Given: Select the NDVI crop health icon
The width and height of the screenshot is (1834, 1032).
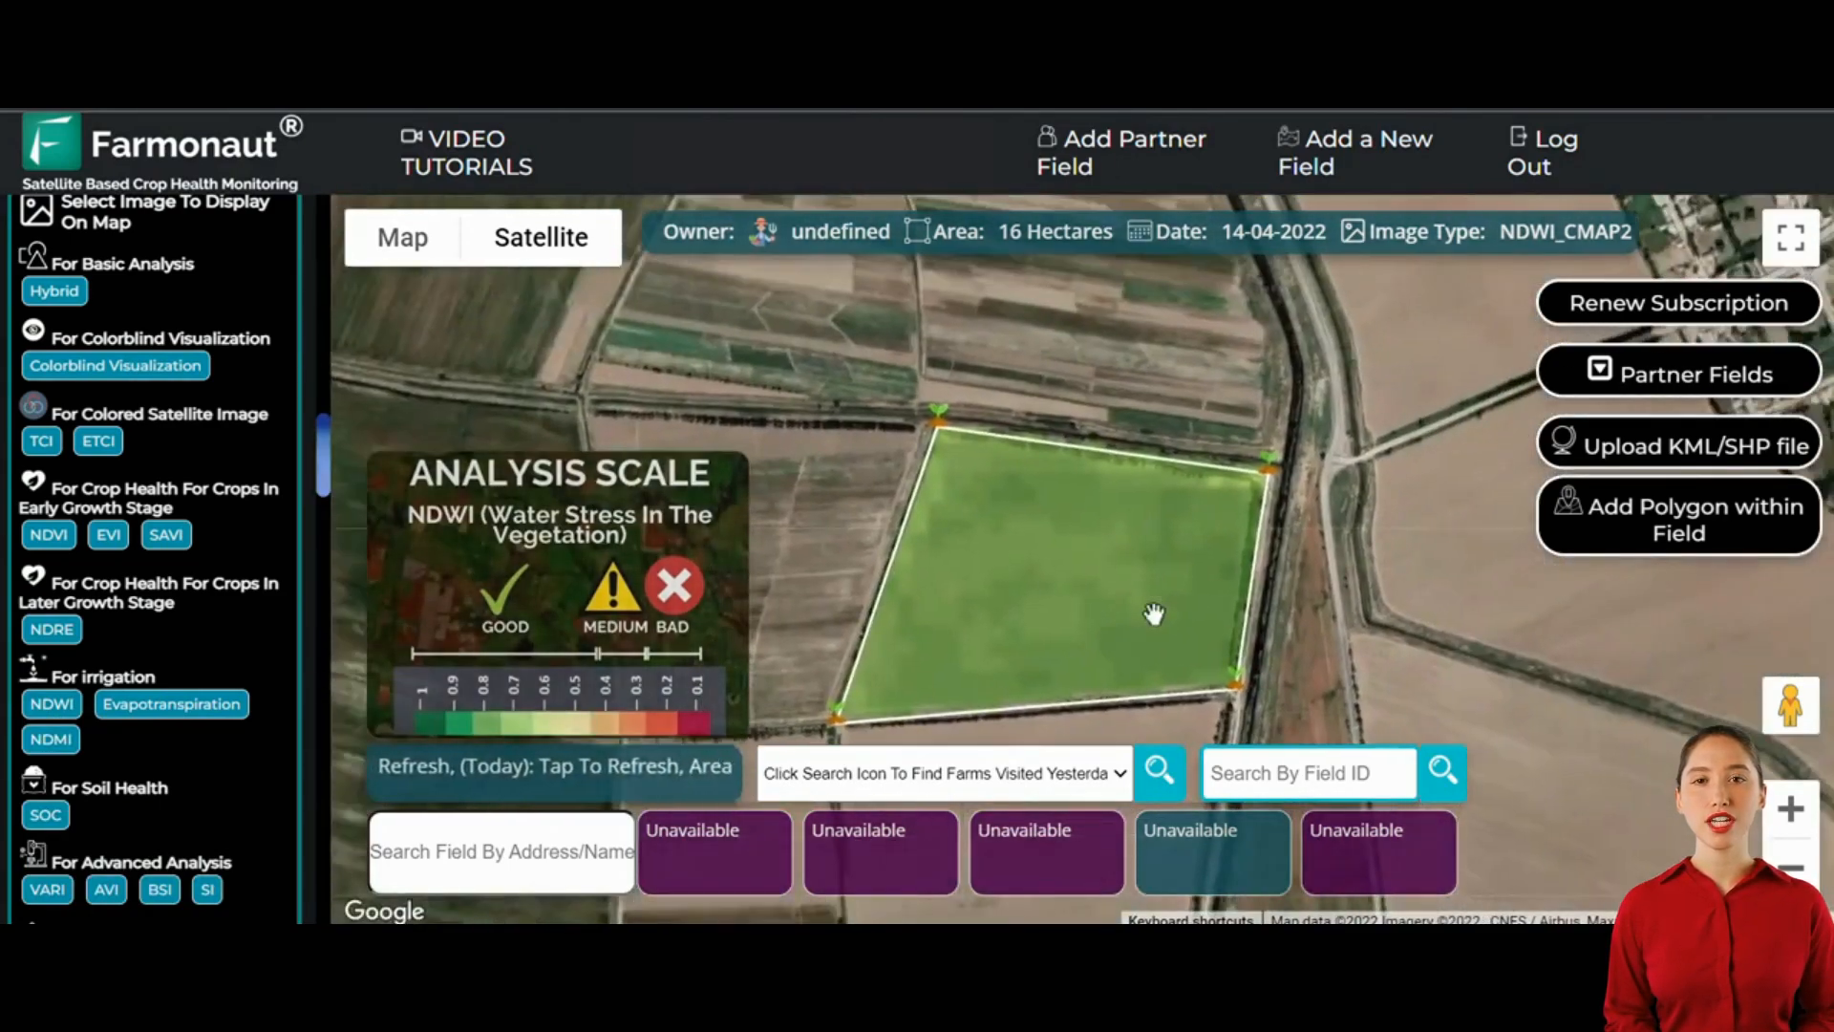Looking at the screenshot, I should [47, 534].
